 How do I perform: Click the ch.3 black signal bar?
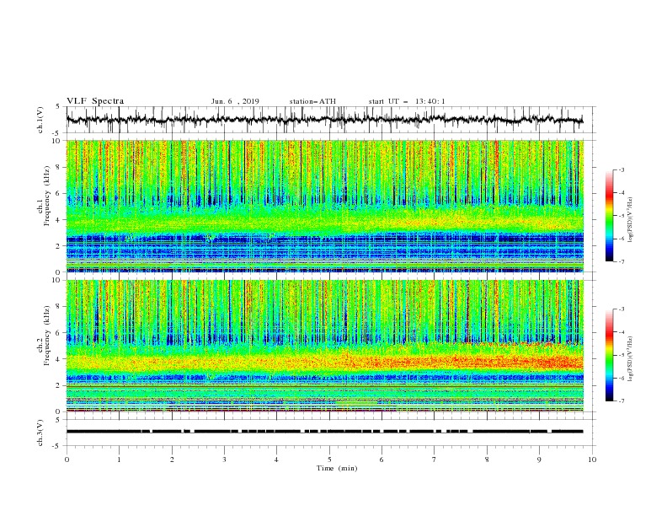[324, 432]
